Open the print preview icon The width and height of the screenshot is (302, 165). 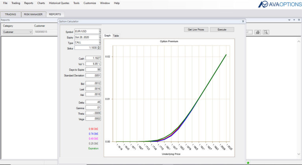coord(266,32)
